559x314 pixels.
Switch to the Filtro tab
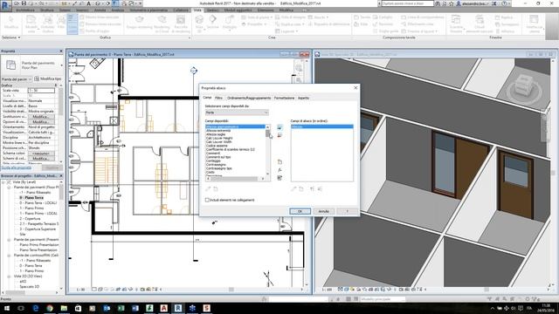[218, 98]
